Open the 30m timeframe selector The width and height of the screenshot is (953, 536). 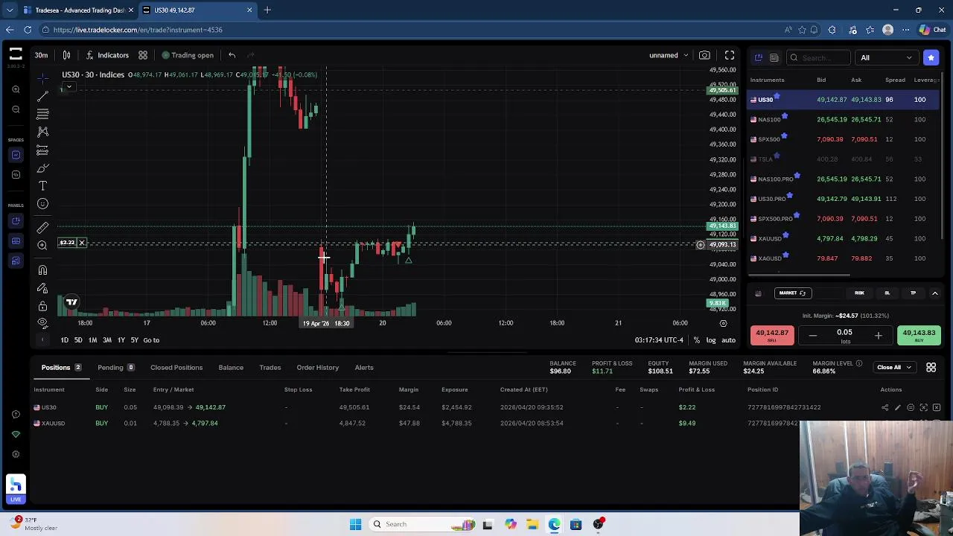[x=41, y=55]
